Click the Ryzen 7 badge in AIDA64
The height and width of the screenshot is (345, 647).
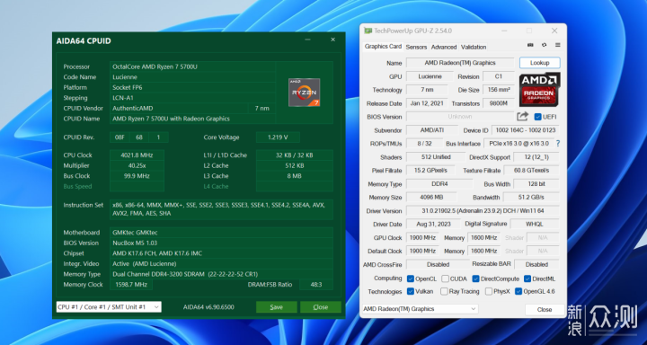304,92
